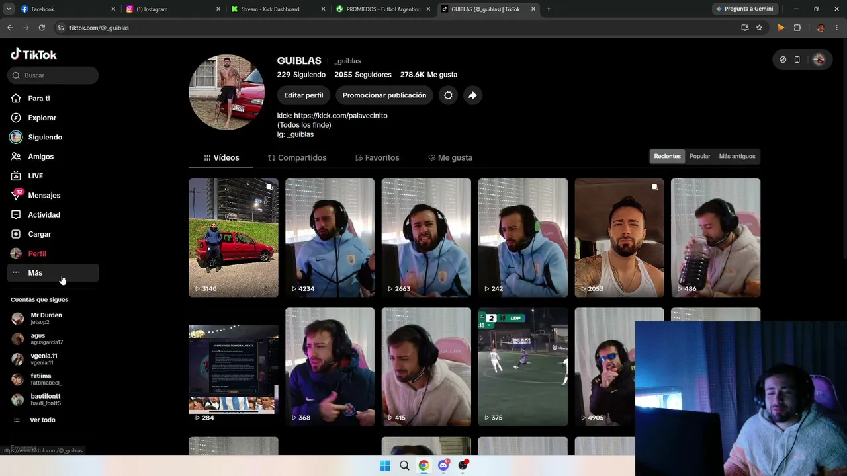Expand the Chrome tab search dropdown

click(x=8, y=9)
